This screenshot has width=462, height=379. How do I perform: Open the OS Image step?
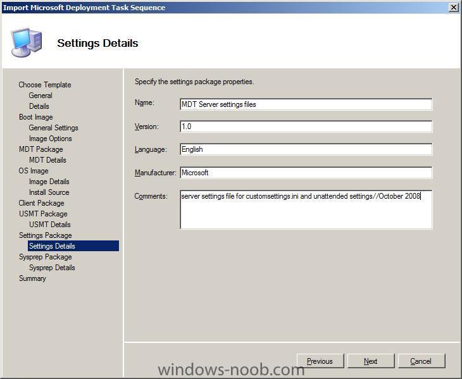click(x=34, y=171)
